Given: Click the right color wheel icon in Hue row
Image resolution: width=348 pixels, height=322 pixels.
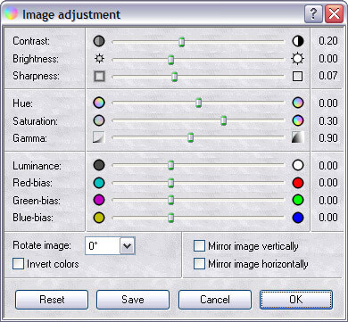Looking at the screenshot, I should [x=298, y=103].
